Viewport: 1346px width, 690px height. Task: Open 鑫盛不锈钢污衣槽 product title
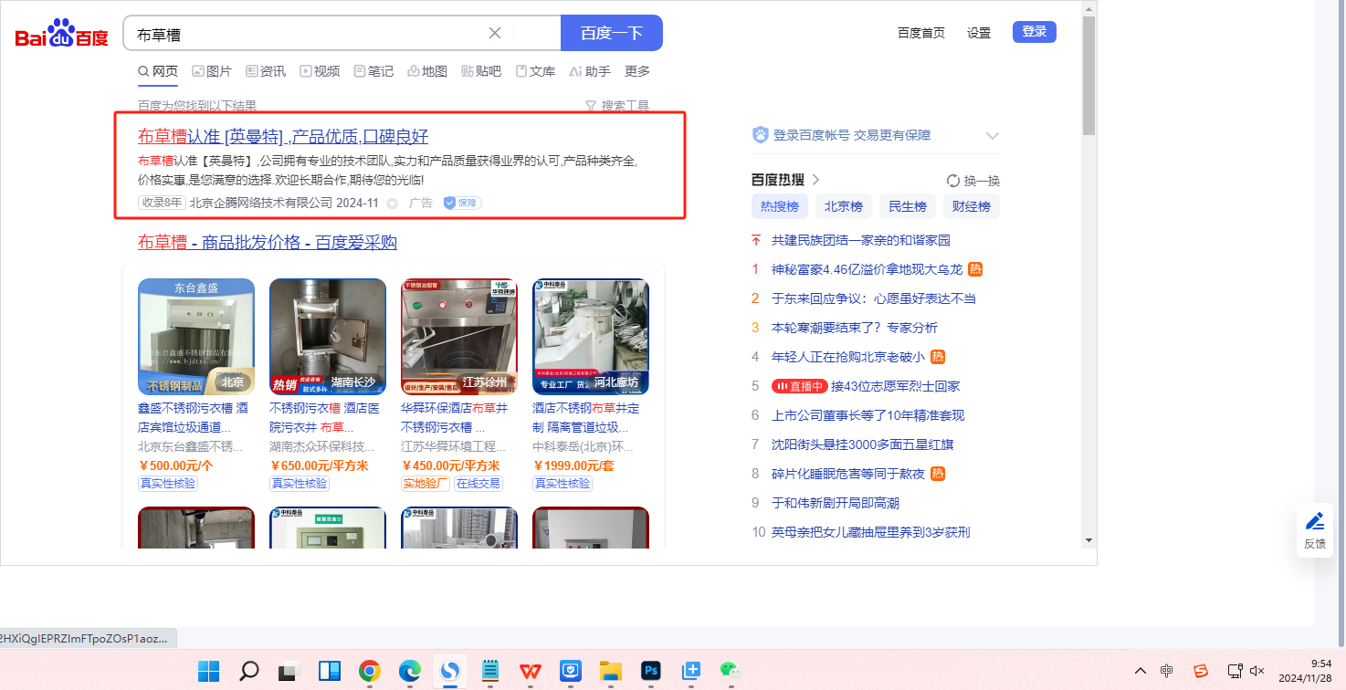pyautogui.click(x=193, y=417)
